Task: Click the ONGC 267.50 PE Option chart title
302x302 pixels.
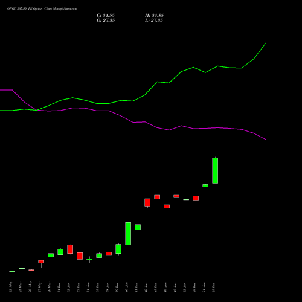Action: coord(42,8)
